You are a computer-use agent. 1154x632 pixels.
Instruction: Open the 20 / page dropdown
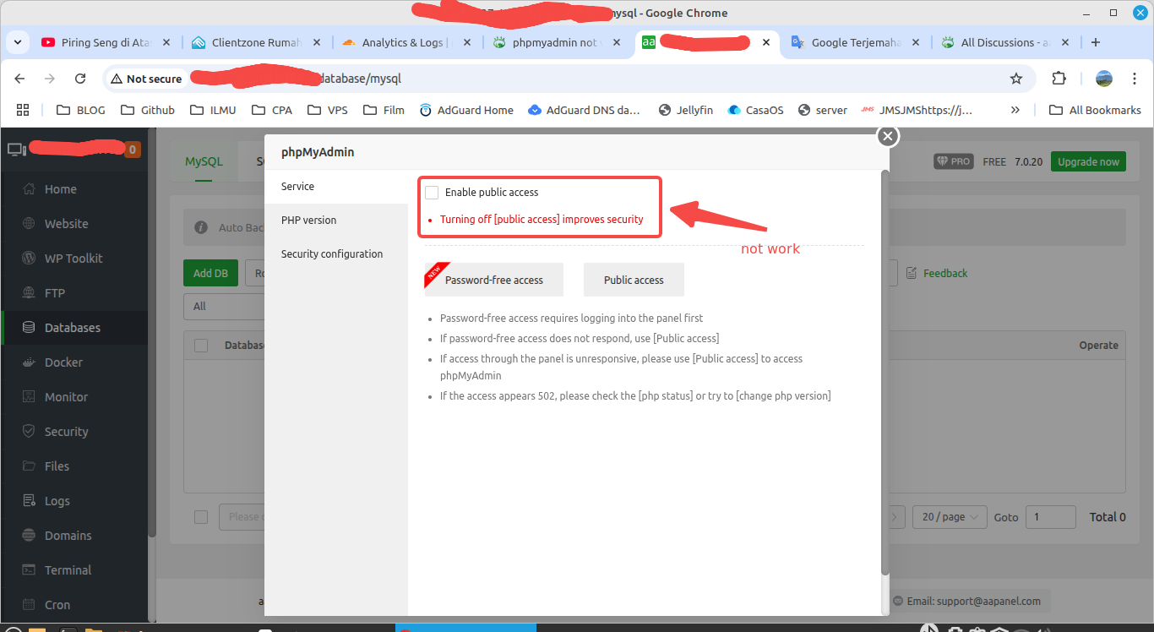950,516
